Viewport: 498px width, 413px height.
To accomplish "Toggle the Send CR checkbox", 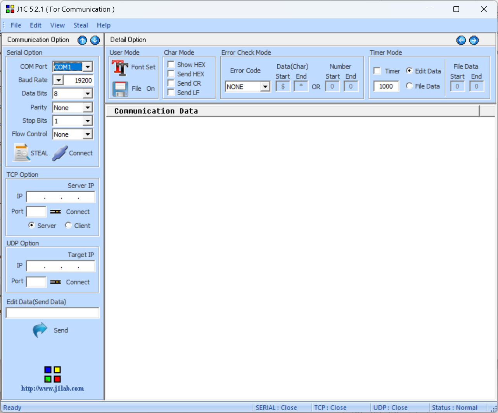I will tap(171, 83).
